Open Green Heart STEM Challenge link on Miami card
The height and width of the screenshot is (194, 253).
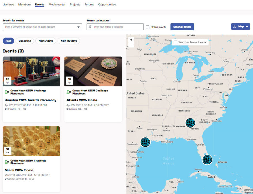click(x=28, y=162)
